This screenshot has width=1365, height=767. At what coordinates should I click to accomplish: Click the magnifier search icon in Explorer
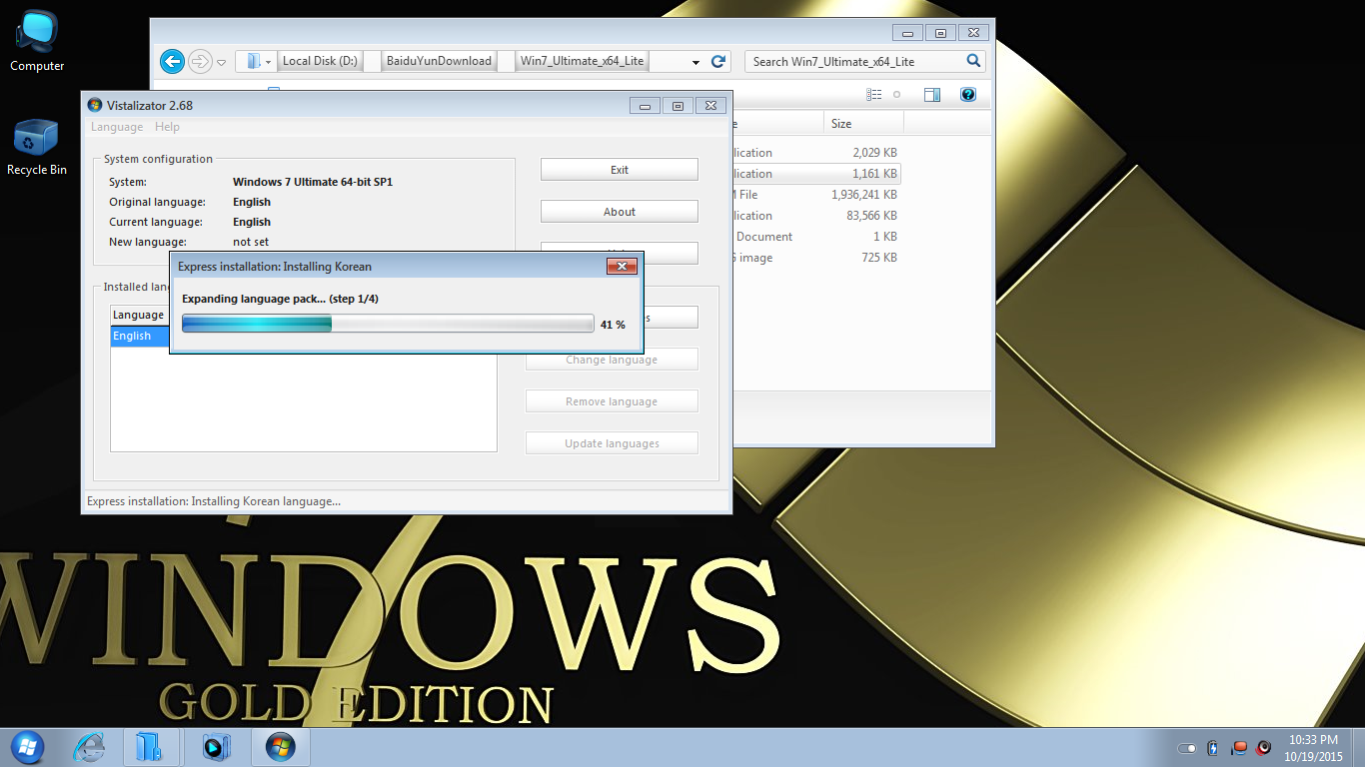974,61
